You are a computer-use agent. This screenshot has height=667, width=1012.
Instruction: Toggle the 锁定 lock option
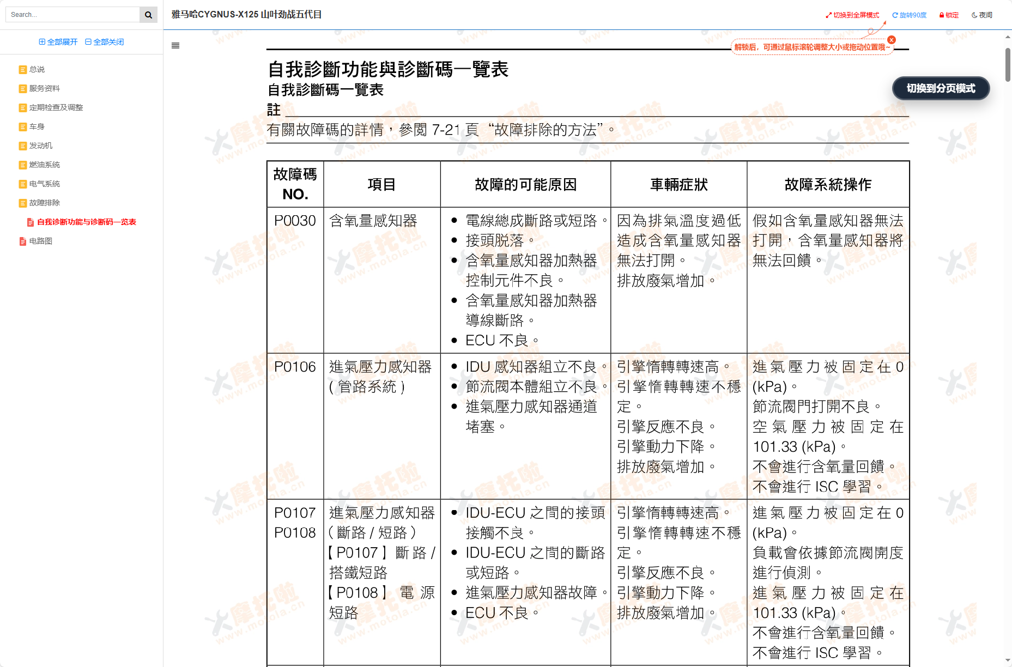[x=949, y=15]
